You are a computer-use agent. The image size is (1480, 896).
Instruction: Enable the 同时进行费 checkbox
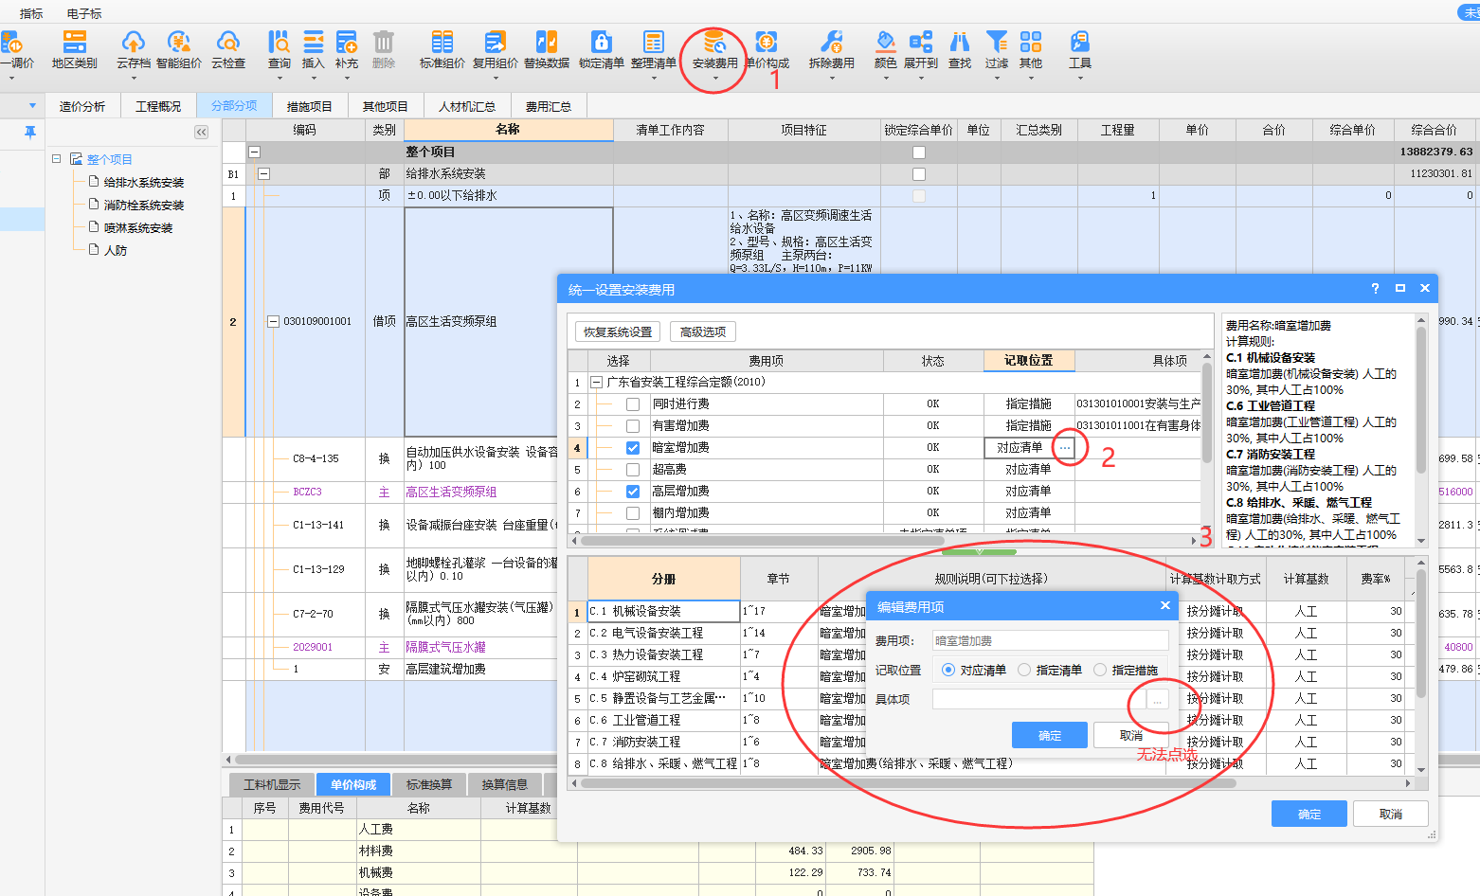633,404
